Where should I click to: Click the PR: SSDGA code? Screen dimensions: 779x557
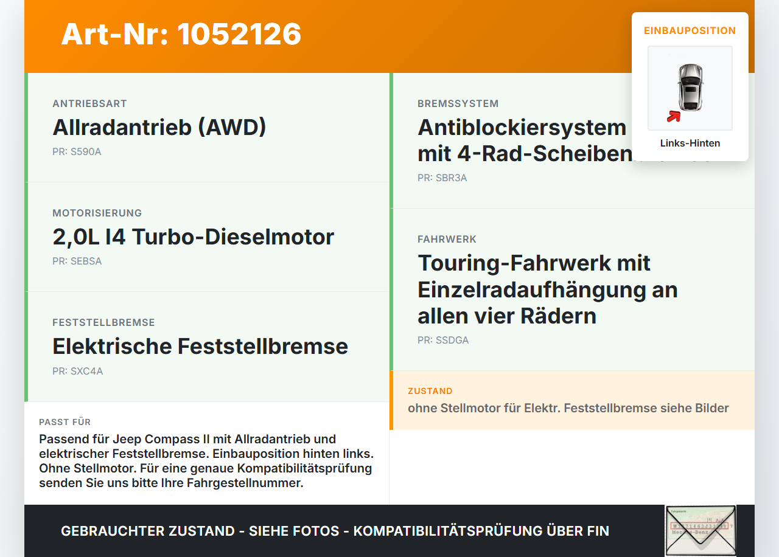[x=443, y=341]
